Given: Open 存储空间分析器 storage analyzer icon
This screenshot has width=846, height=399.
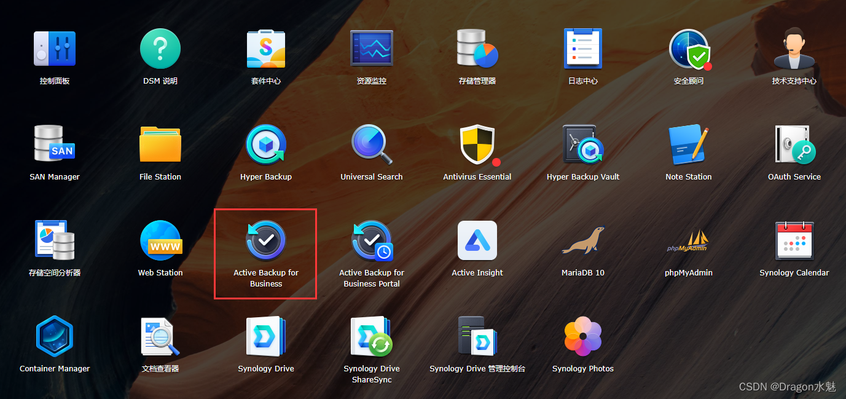Looking at the screenshot, I should pos(55,240).
